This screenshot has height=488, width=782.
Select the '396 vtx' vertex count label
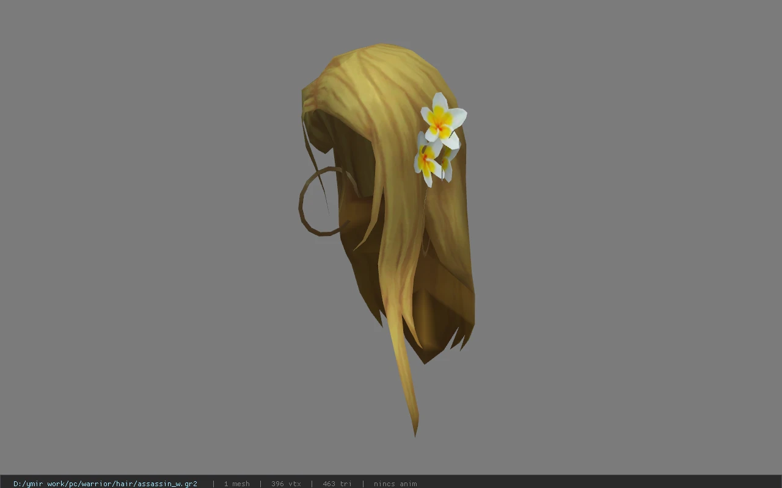tap(286, 483)
